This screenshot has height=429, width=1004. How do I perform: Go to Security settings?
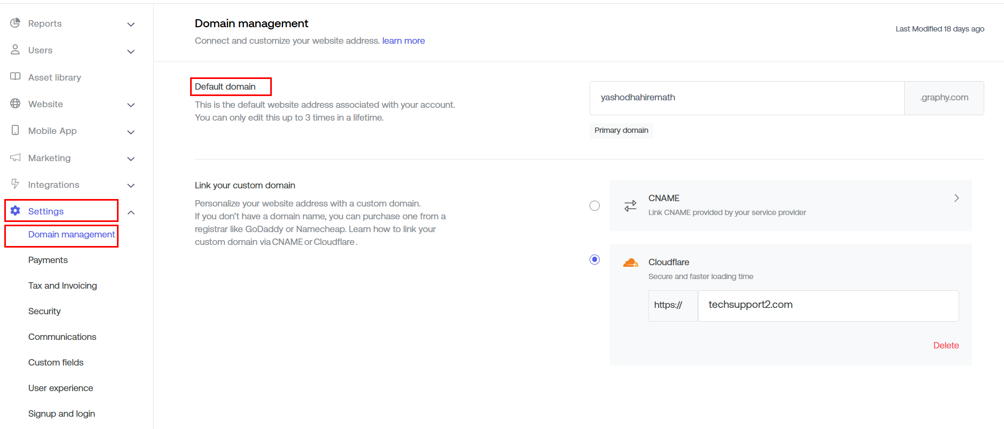(44, 311)
